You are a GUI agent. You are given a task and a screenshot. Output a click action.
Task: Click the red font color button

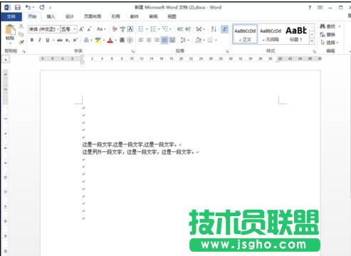(x=110, y=40)
